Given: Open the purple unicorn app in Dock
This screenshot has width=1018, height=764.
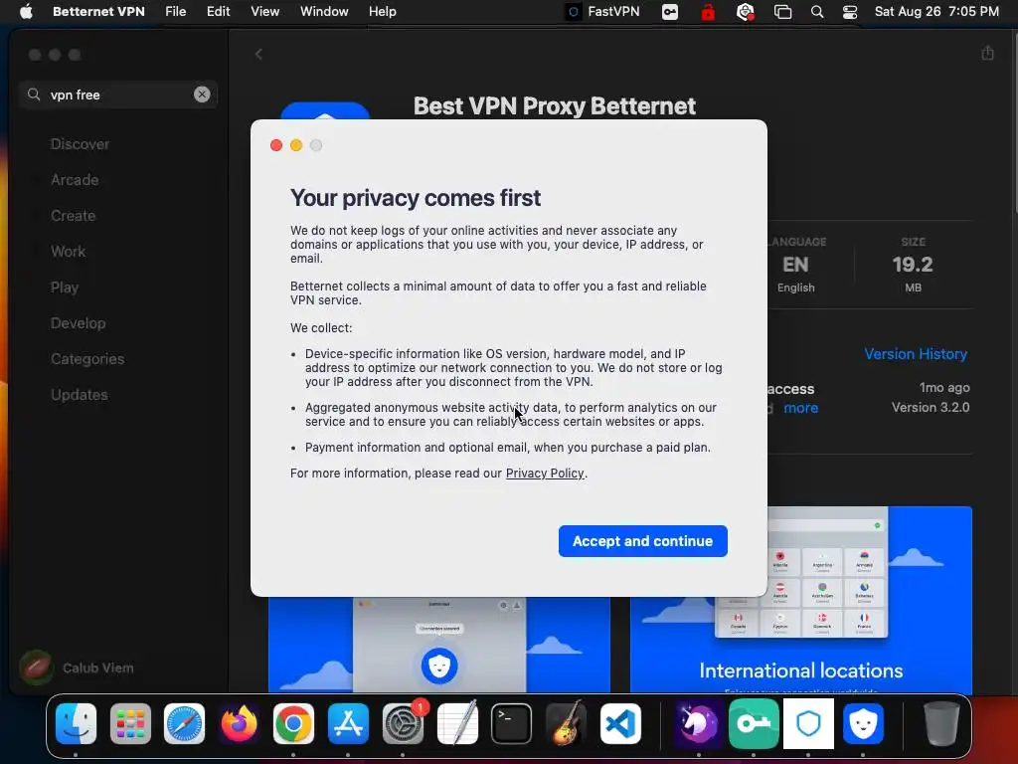Looking at the screenshot, I should click(698, 723).
